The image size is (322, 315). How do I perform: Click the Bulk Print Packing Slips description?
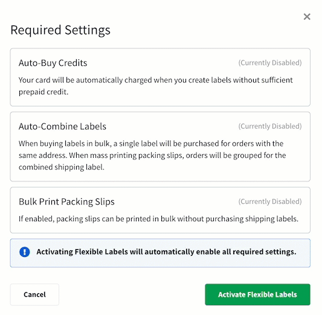point(158,219)
